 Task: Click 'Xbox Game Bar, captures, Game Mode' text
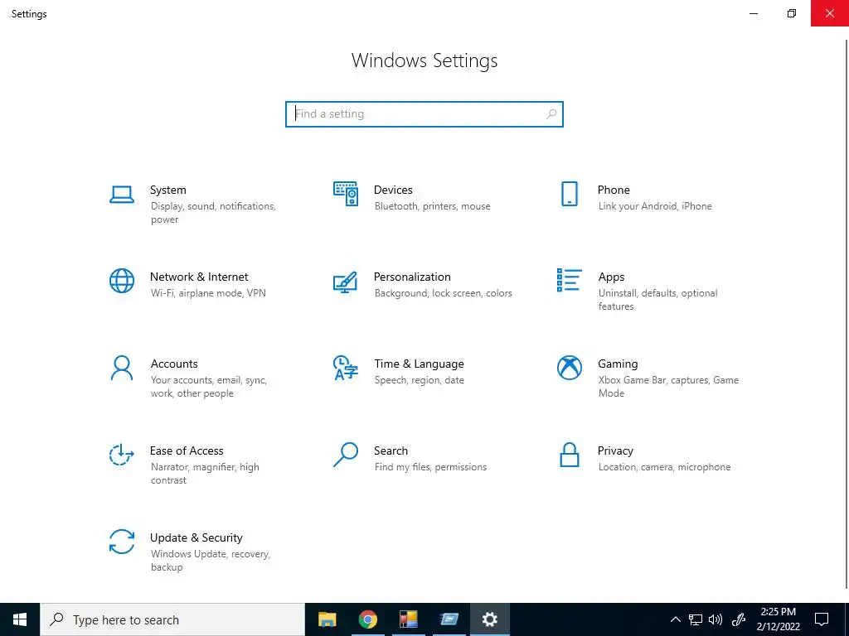[668, 387]
